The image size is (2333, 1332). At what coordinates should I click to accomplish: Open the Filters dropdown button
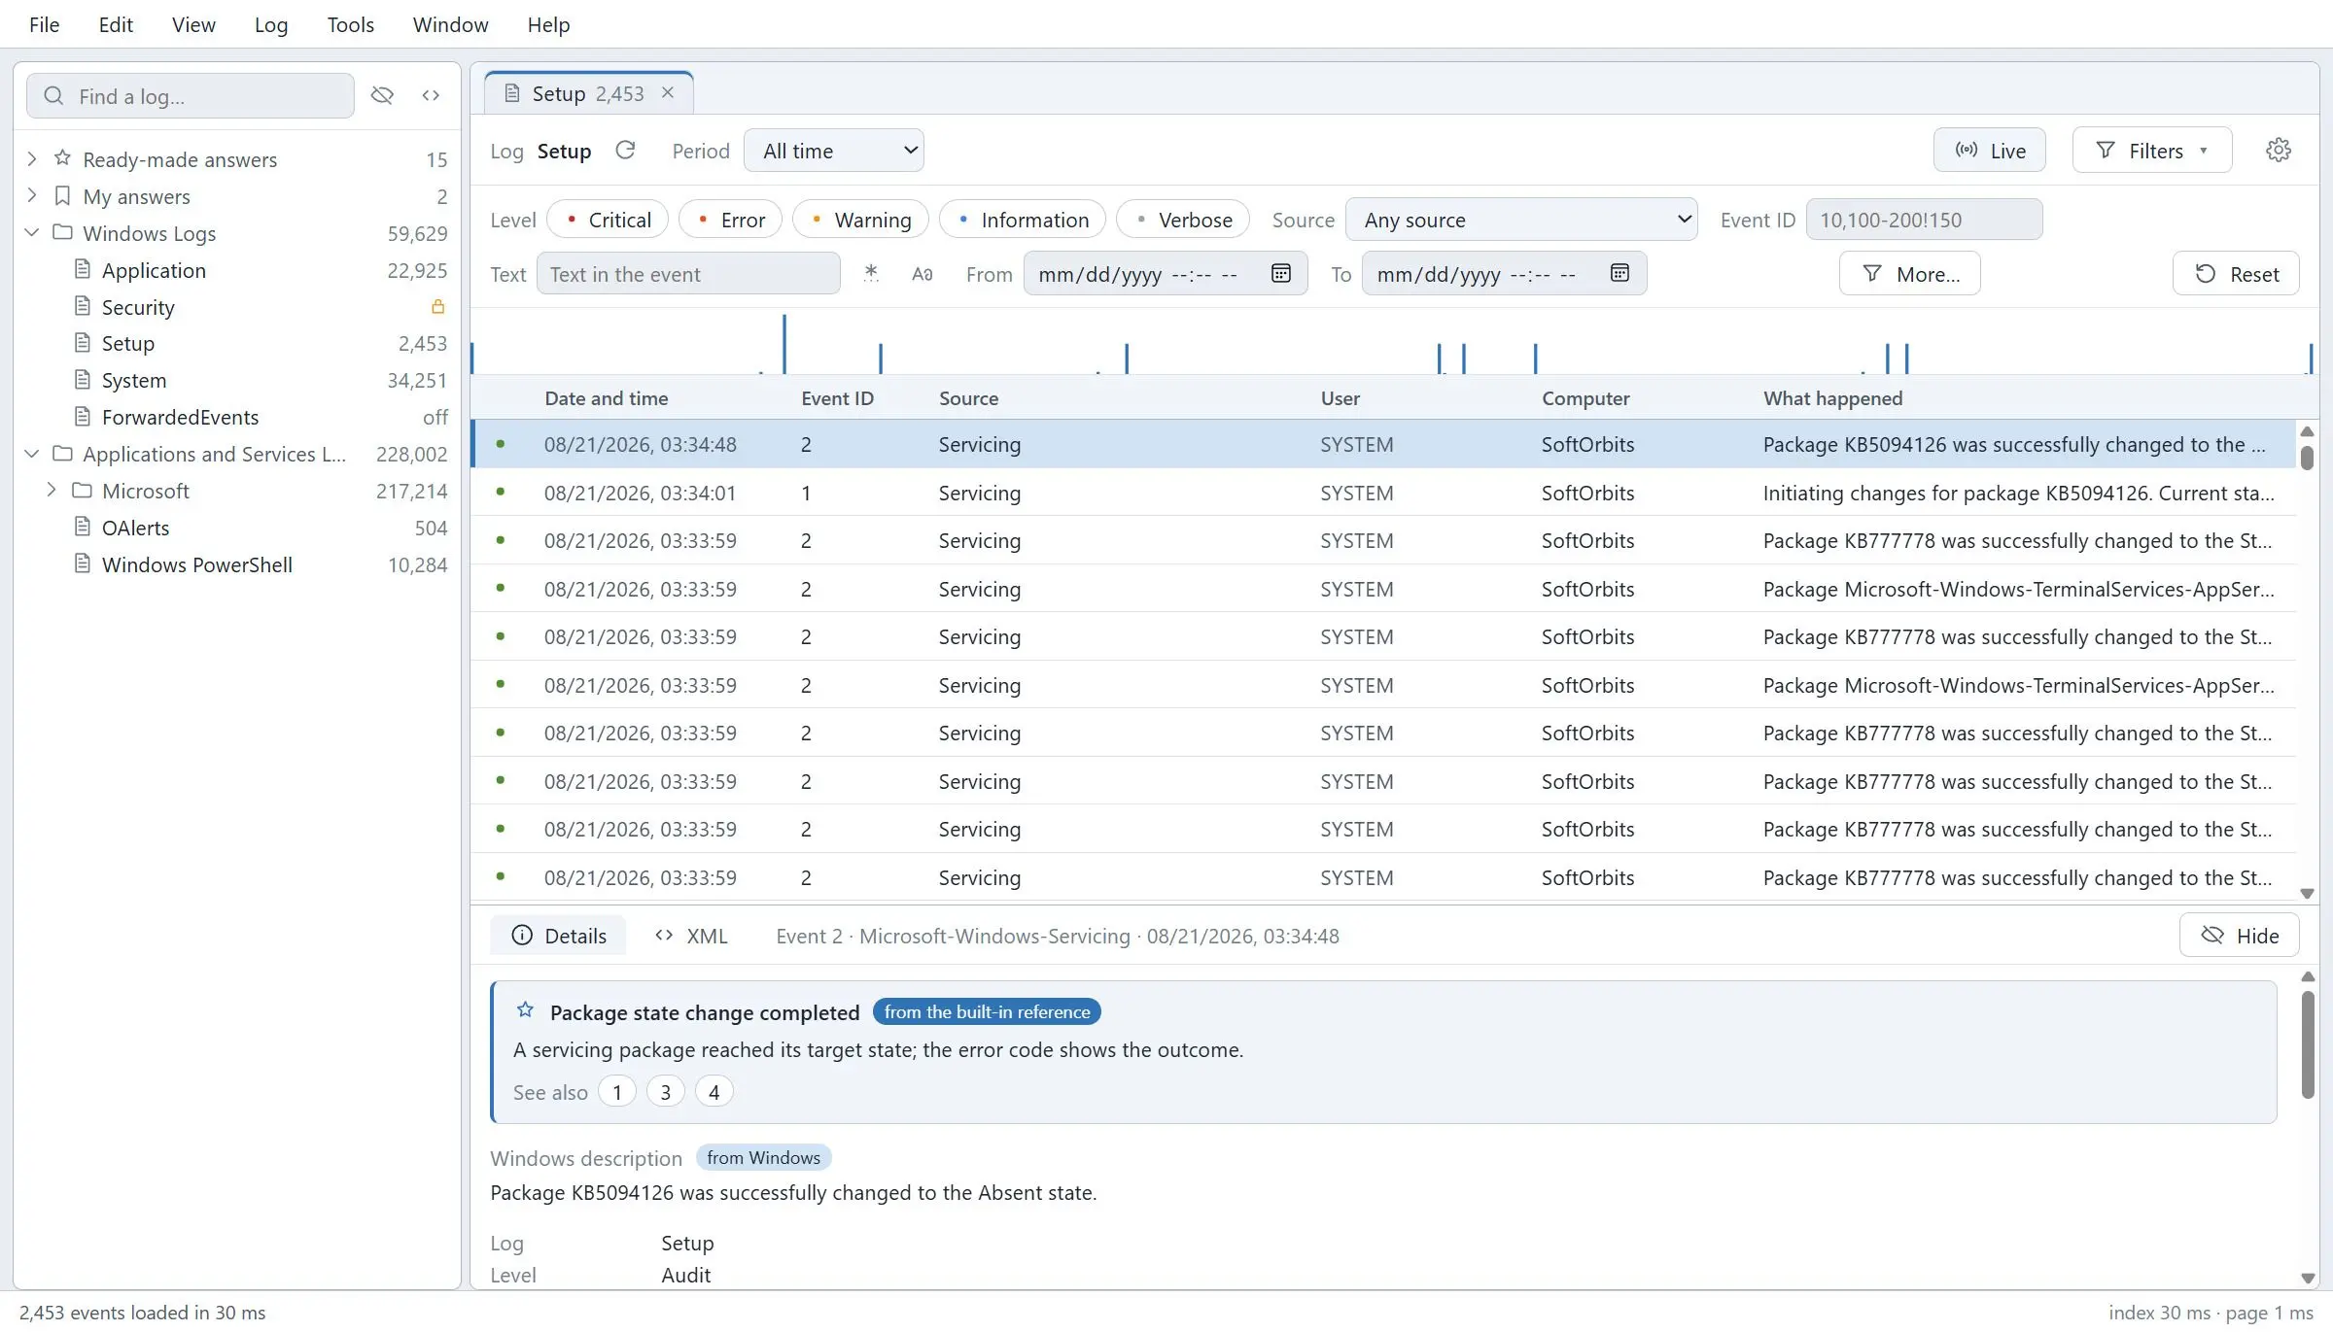2152,151
